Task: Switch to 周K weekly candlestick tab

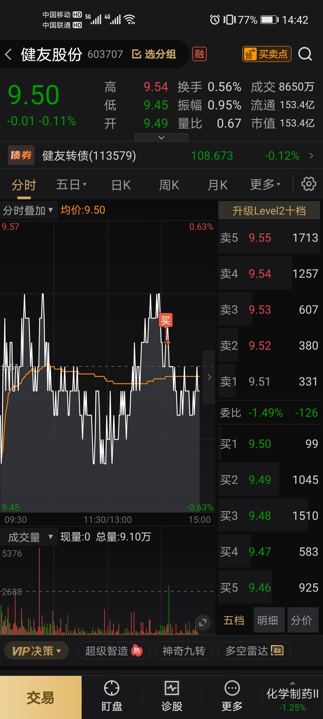Action: tap(169, 185)
